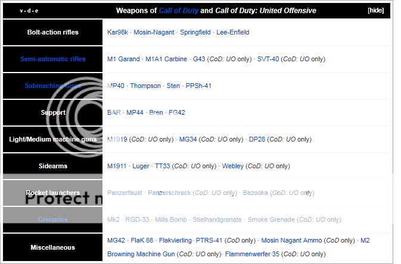
Task: Open the M1A1 Carbine link
Action: point(166,59)
